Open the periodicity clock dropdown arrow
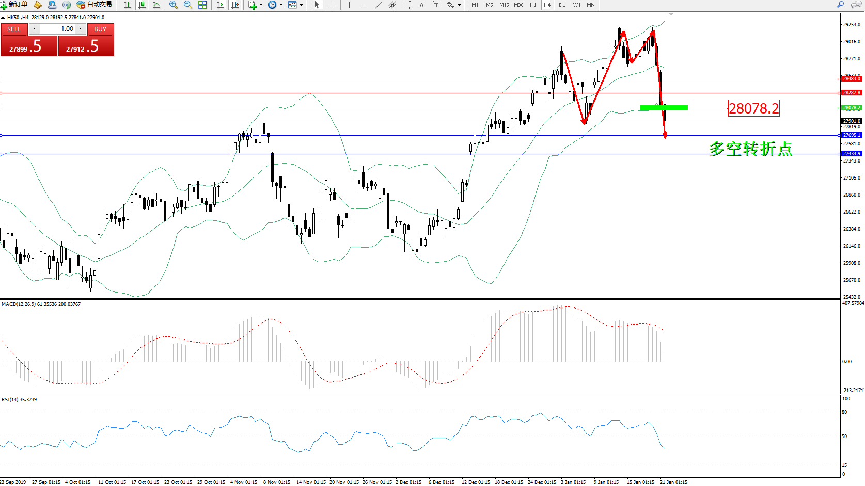The width and height of the screenshot is (865, 486). (281, 5)
